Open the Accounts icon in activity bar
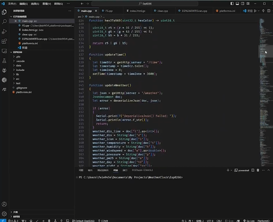 click(4, 204)
